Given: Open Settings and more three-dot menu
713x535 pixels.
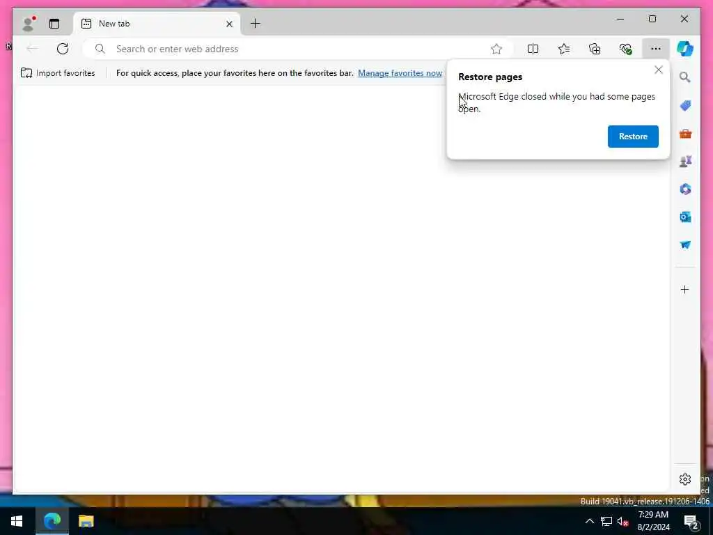Looking at the screenshot, I should pyautogui.click(x=656, y=49).
